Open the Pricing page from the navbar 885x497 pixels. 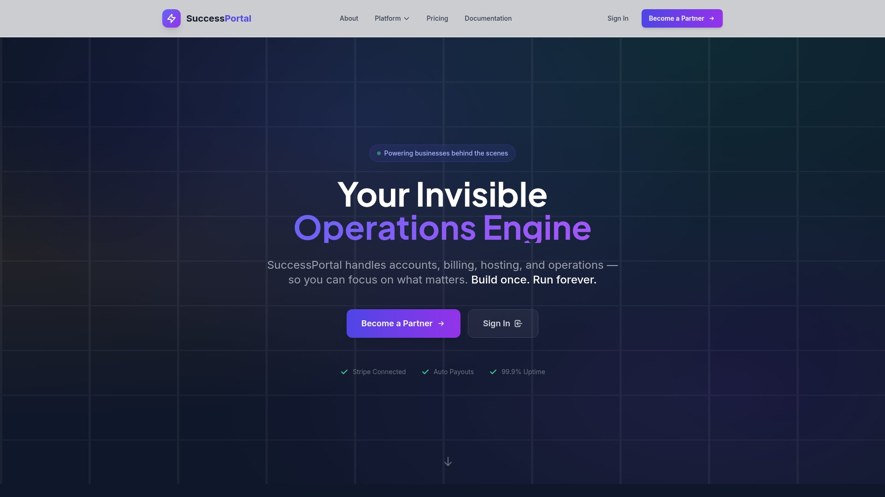[x=437, y=18]
